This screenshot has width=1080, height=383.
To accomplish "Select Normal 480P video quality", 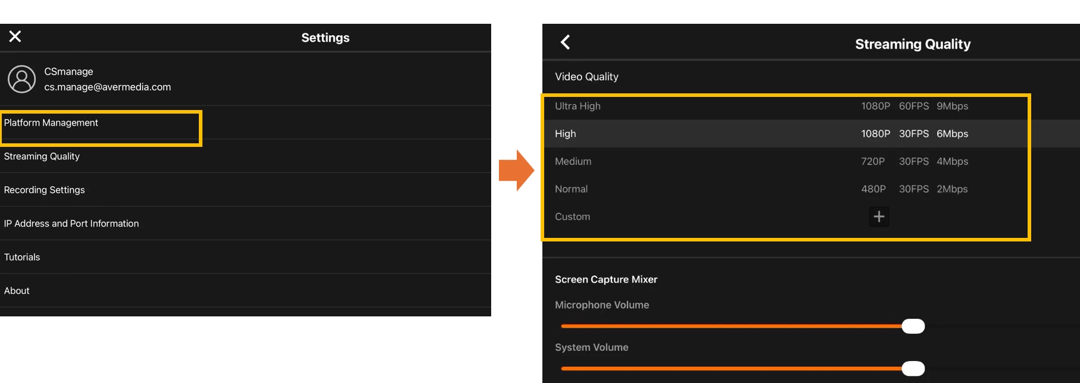I will [762, 189].
